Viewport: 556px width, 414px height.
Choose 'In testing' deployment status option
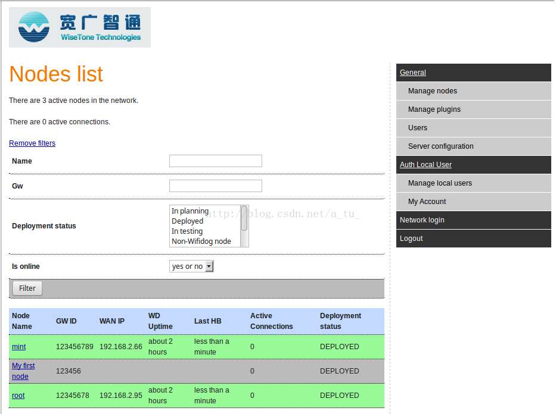click(x=187, y=231)
